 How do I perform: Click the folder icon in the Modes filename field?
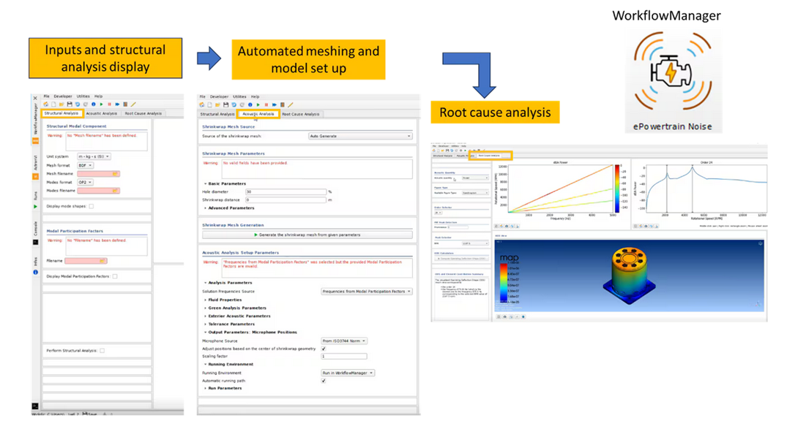(116, 191)
